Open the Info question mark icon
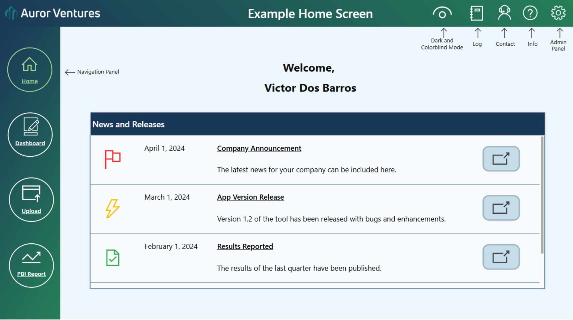 (530, 13)
